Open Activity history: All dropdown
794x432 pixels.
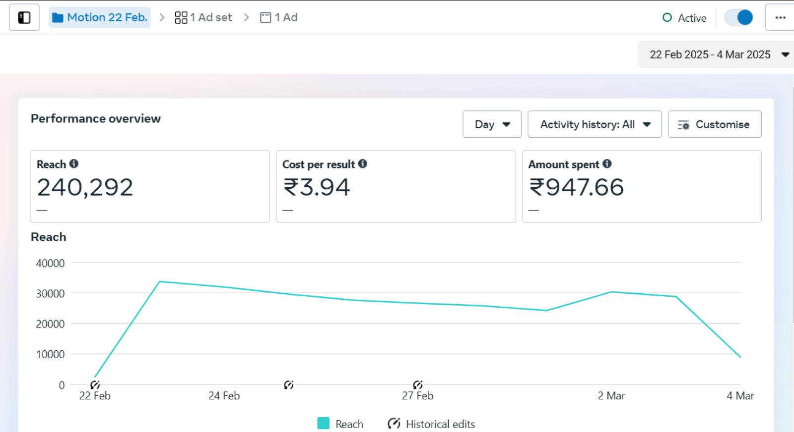(x=595, y=124)
